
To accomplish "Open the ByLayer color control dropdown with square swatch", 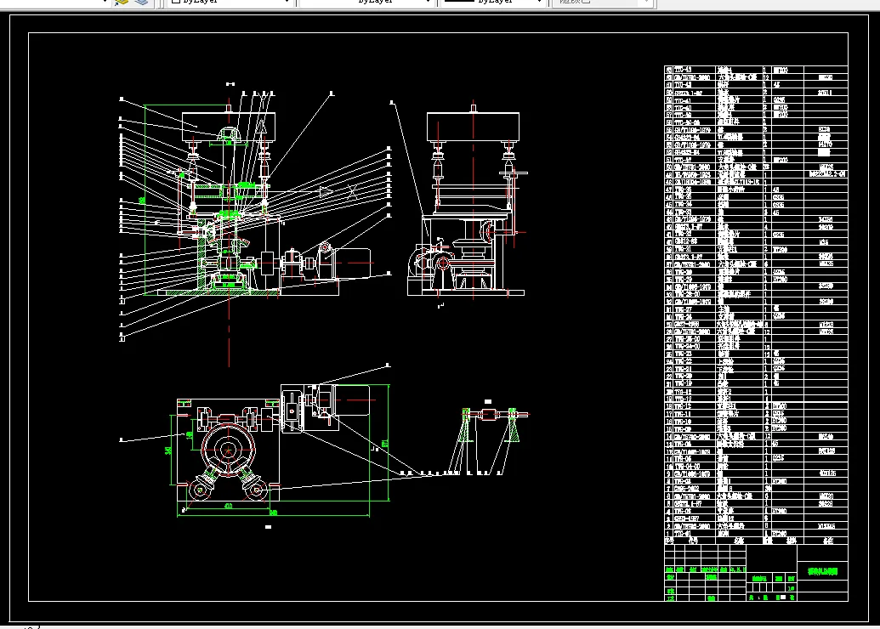I will click(x=230, y=3).
